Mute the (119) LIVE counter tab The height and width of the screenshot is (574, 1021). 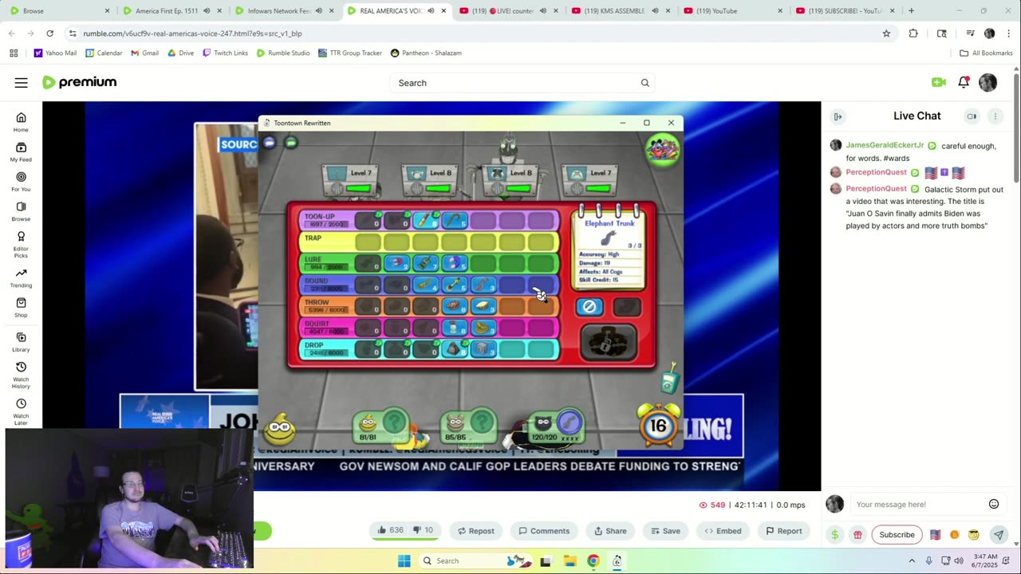[543, 11]
